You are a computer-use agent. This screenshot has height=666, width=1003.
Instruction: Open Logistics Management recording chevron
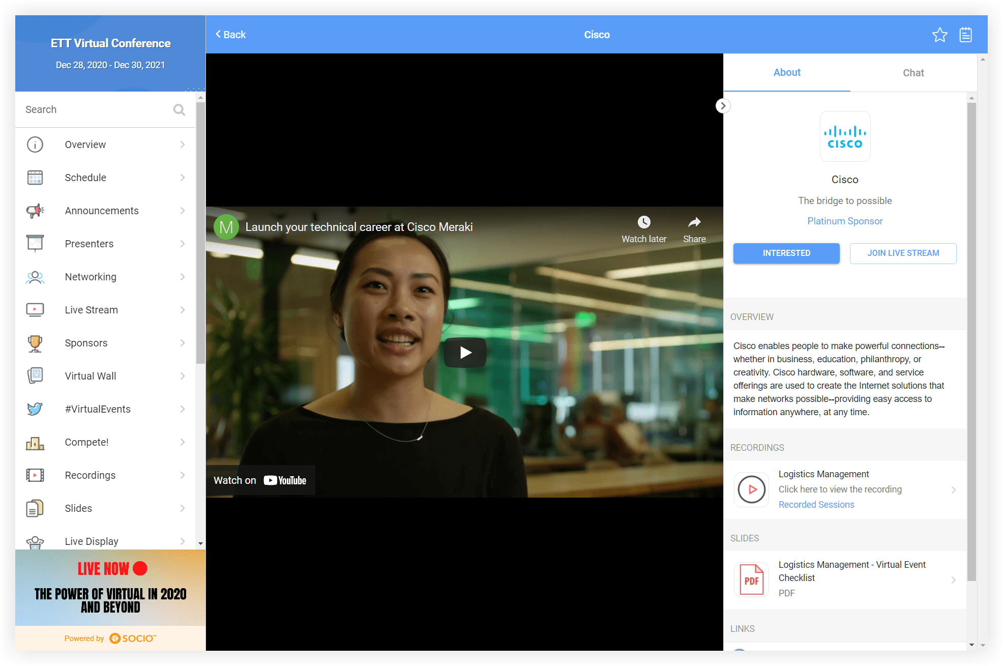point(954,489)
